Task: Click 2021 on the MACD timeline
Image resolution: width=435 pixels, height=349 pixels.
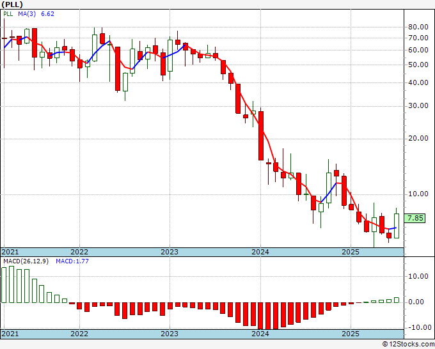Action: pyautogui.click(x=10, y=334)
